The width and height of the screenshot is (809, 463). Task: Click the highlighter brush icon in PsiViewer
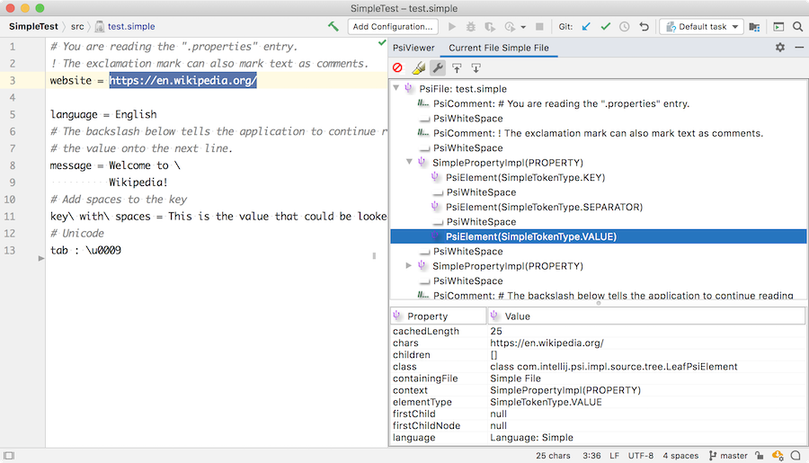[x=418, y=67]
